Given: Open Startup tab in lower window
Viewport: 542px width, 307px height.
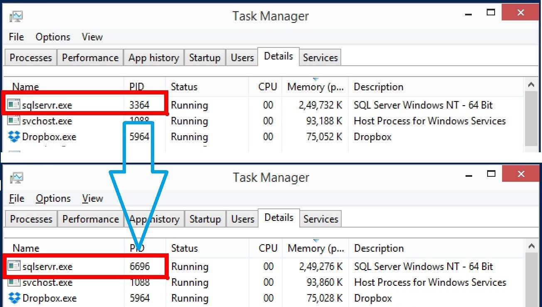Looking at the screenshot, I should pyautogui.click(x=205, y=219).
